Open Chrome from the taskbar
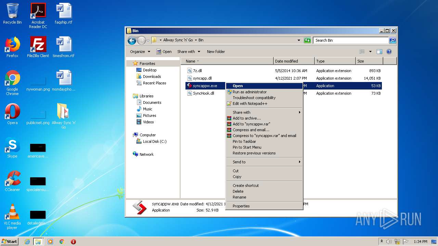This screenshot has width=438, height=246. pyautogui.click(x=62, y=242)
